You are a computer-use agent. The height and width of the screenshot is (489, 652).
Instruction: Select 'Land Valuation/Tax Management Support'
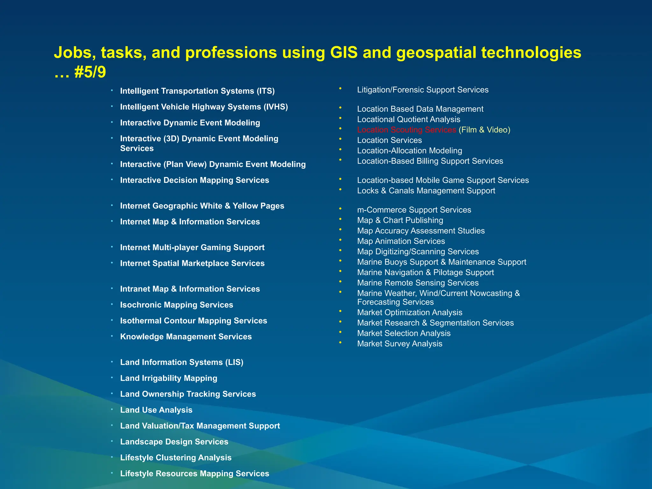[x=200, y=426]
